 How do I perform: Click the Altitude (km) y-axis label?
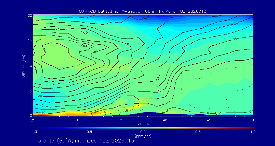tap(24, 66)
